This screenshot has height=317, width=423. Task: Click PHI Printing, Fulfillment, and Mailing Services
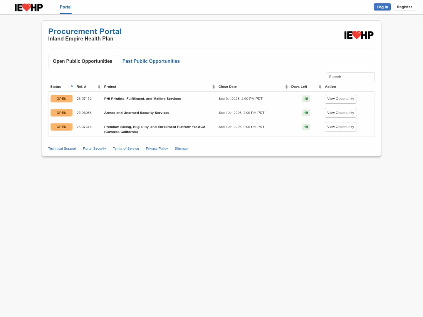tap(142, 99)
